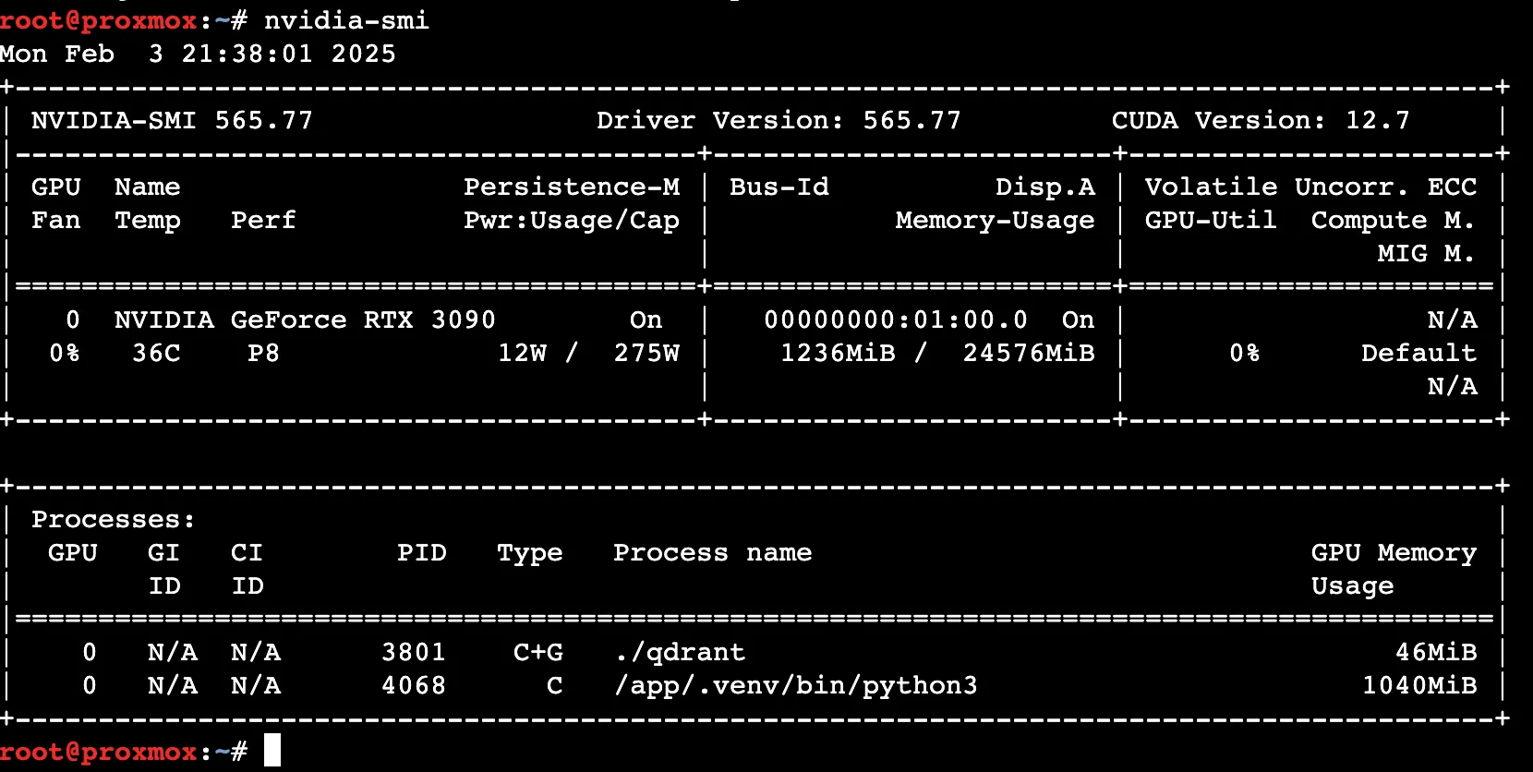The image size is (1533, 772).
Task: Click the NVIDIA GeForce RTX 3090 name
Action: (x=305, y=320)
